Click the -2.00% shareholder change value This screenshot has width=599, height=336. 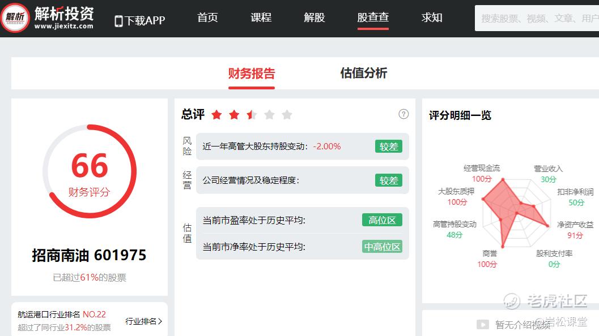[x=327, y=147]
